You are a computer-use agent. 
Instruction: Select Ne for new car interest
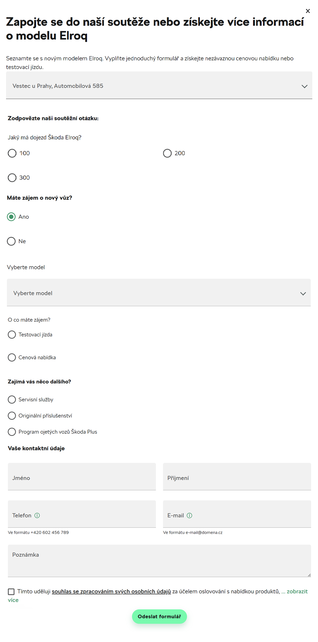click(x=11, y=241)
